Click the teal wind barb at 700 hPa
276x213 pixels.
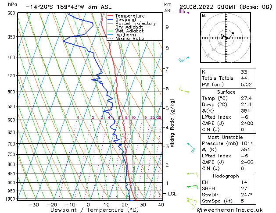[x=191, y=148]
